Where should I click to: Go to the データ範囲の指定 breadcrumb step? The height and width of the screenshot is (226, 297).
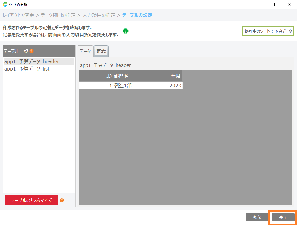(58, 15)
